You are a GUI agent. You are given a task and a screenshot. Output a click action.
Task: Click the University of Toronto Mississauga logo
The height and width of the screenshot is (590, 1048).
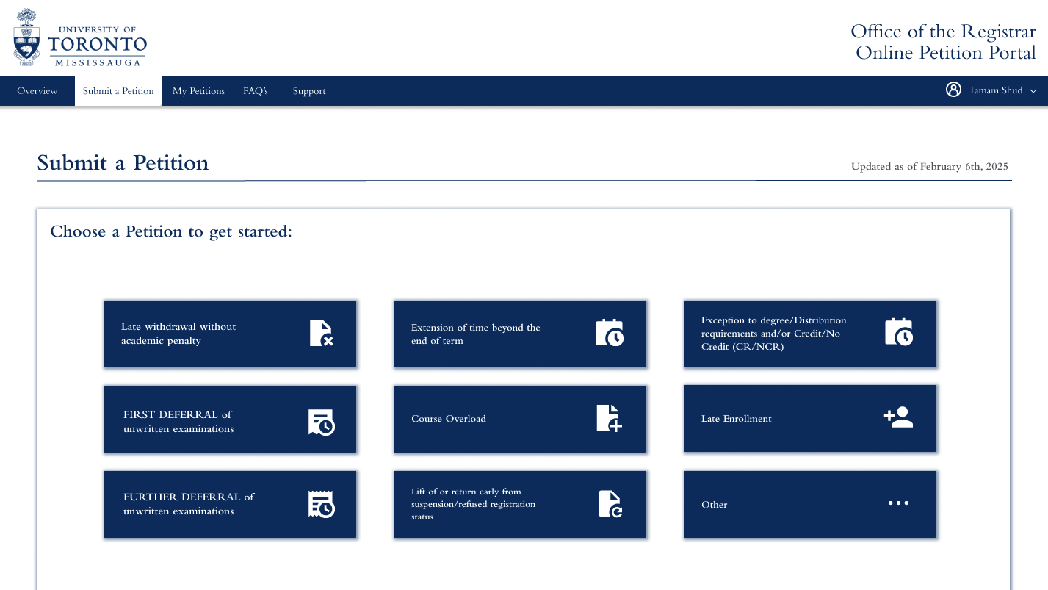80,37
